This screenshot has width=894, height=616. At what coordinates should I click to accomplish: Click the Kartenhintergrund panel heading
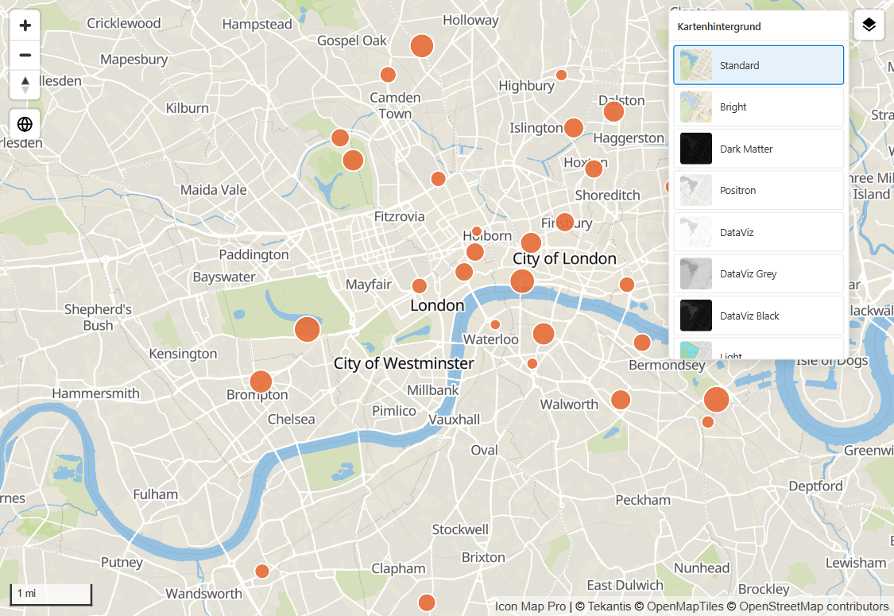coord(719,27)
